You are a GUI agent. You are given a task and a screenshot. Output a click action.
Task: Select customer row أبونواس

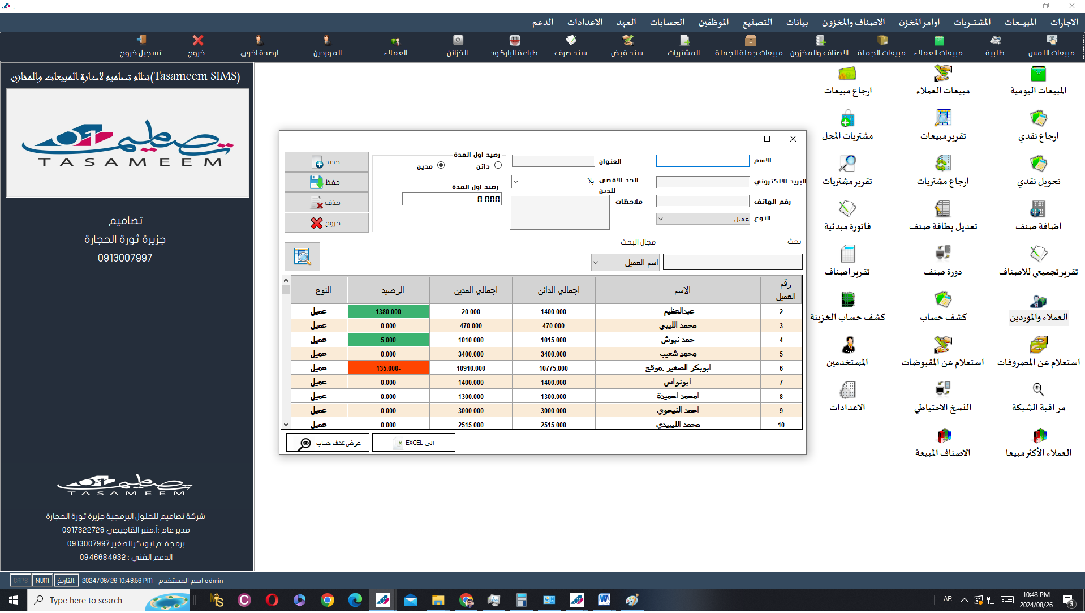point(546,383)
